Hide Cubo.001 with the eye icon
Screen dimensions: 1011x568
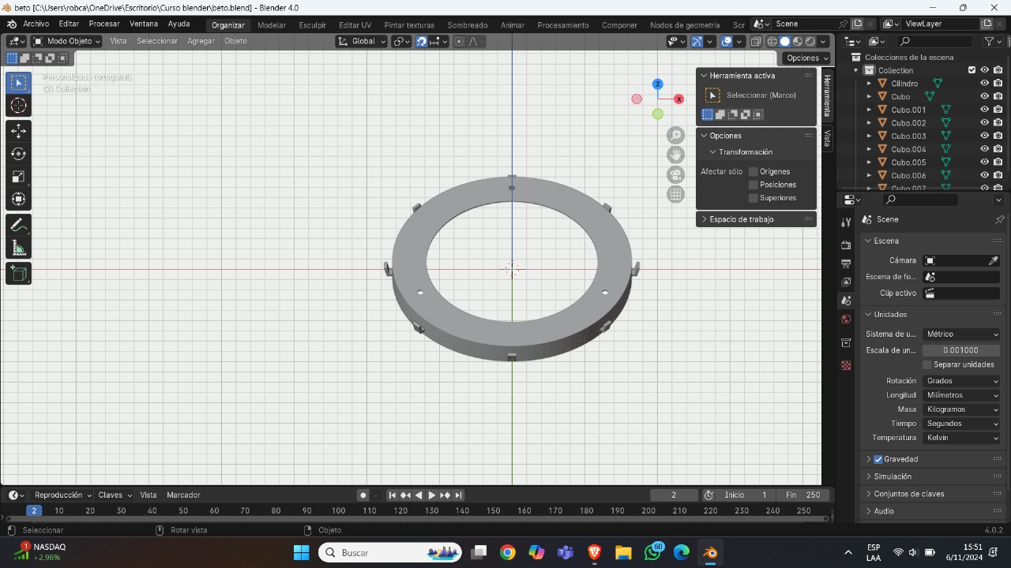coord(985,110)
